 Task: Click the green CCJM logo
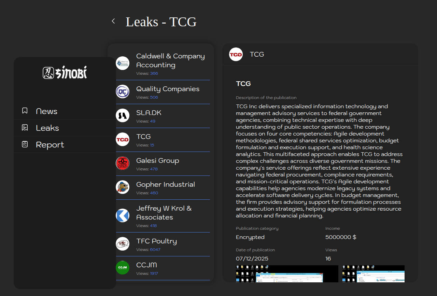[123, 268]
